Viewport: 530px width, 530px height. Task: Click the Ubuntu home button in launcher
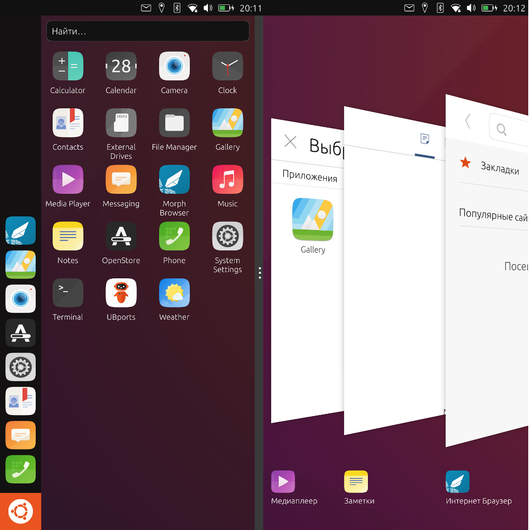(x=20, y=511)
